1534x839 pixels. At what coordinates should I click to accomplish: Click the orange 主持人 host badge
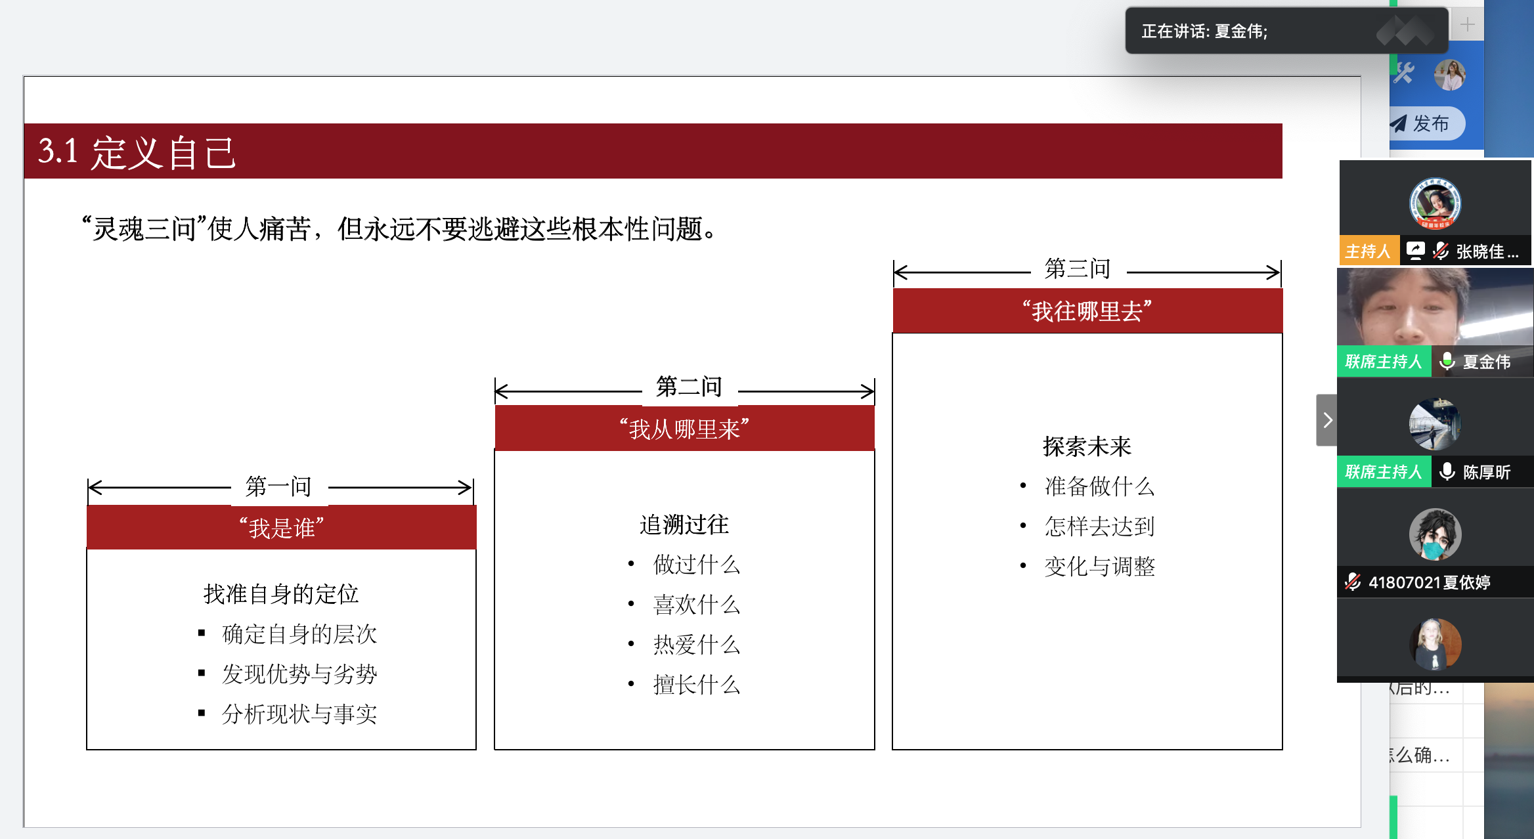click(1369, 251)
